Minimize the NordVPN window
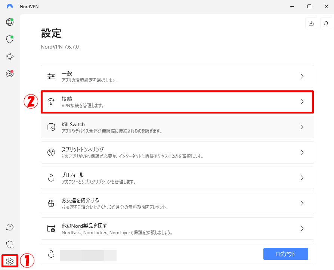 [x=292, y=6]
